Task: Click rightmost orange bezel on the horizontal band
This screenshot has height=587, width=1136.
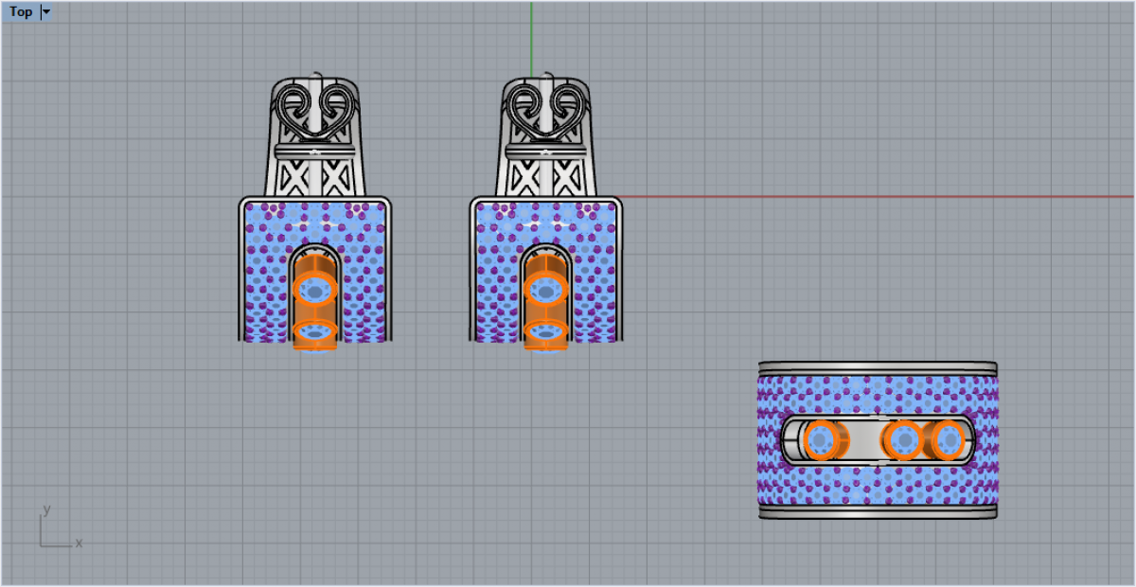Action: [x=947, y=440]
